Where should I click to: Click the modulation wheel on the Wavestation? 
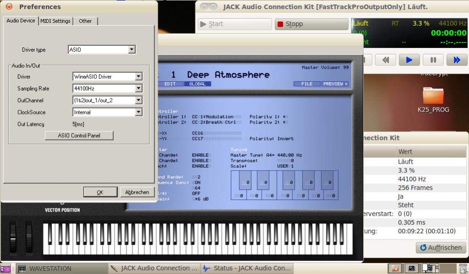(x=29, y=238)
